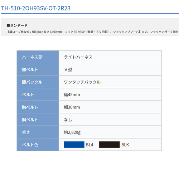
Task: Select the black BLK belt color swatch
Action: coord(109,145)
